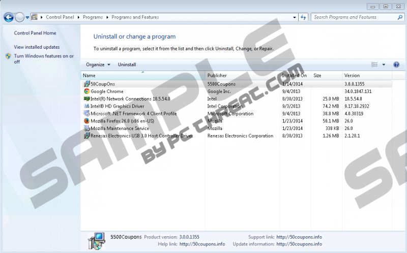Sort by Installed On column header
The image size is (407, 253).
(294, 76)
